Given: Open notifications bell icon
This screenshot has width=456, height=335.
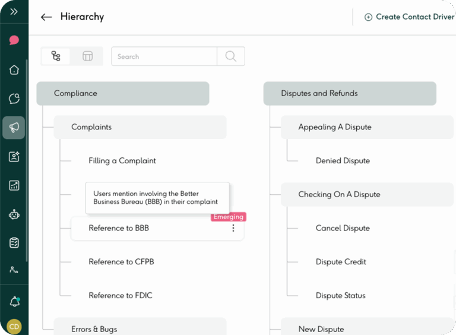Looking at the screenshot, I should 14,302.
